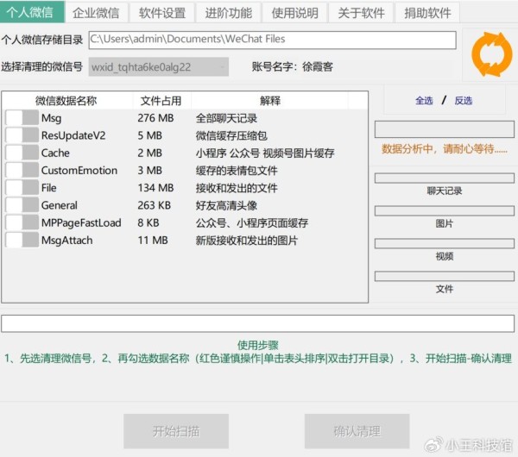This screenshot has width=518, height=457.
Task: Toggle the General row switch
Action: coord(22,205)
